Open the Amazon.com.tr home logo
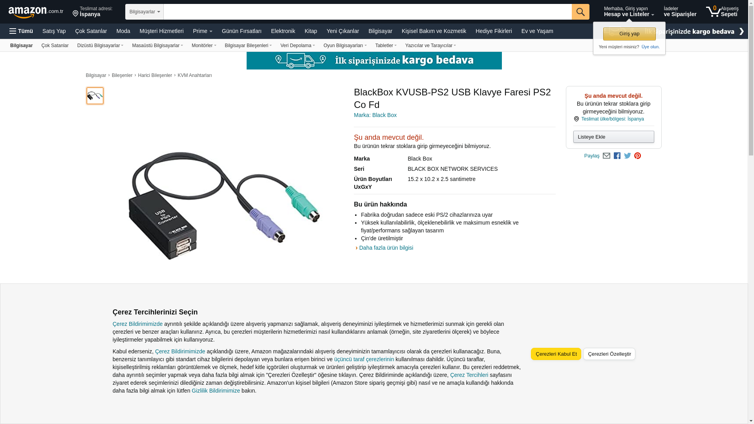The width and height of the screenshot is (754, 424). 36,12
